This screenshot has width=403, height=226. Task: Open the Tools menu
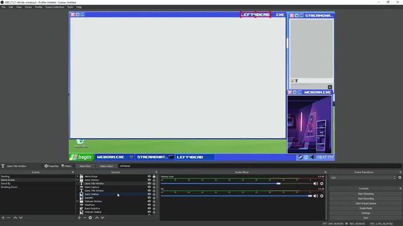pyautogui.click(x=70, y=7)
